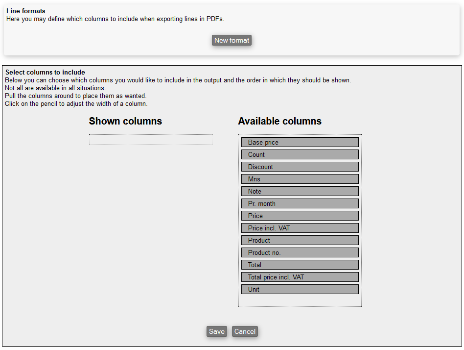Select the Pr. month column item
The height and width of the screenshot is (350, 464).
click(x=300, y=203)
